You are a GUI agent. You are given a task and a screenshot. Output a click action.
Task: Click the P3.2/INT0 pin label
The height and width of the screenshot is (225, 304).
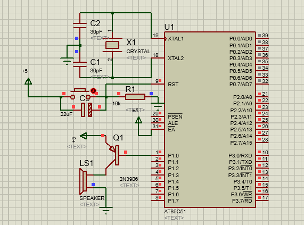[x=240, y=169]
